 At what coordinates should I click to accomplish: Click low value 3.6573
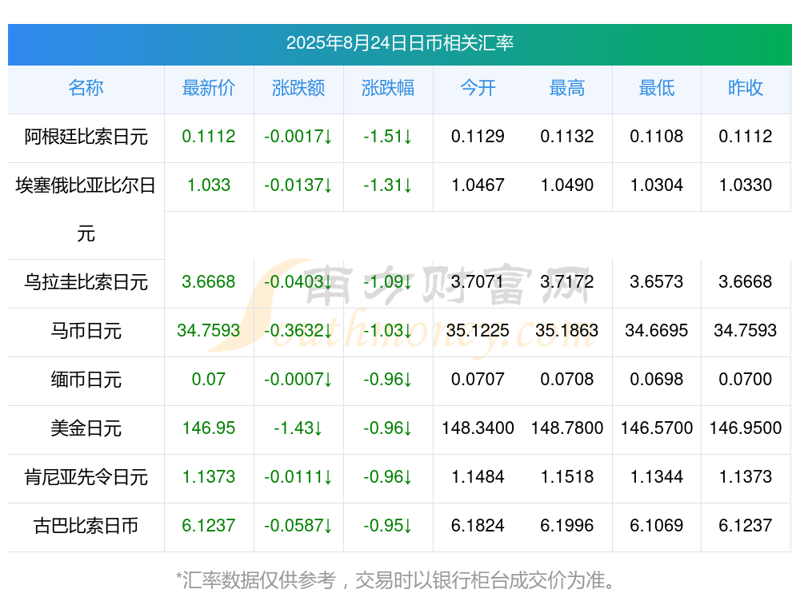tap(657, 282)
